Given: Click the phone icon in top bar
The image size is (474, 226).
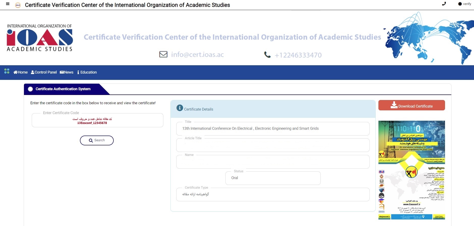Looking at the screenshot, I should point(444,4).
